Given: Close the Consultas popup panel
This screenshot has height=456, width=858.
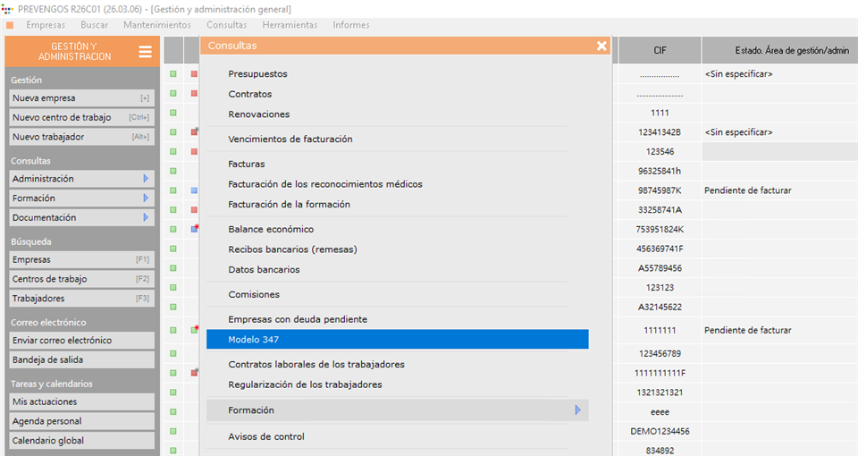Looking at the screenshot, I should (601, 46).
